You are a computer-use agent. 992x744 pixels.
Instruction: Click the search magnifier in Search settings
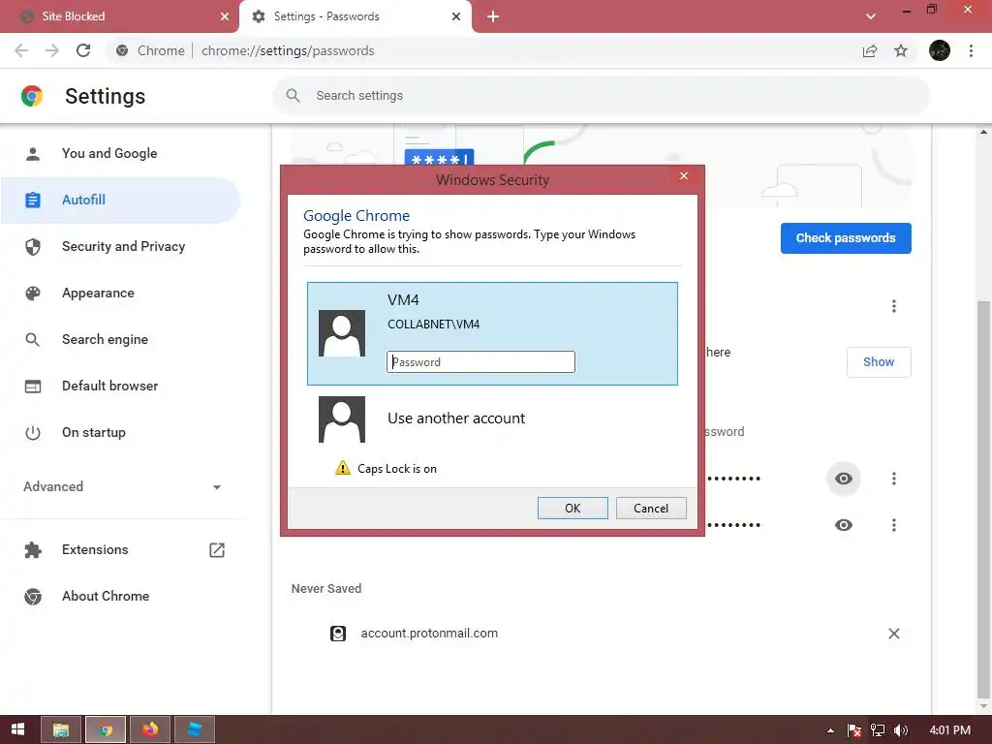click(293, 96)
